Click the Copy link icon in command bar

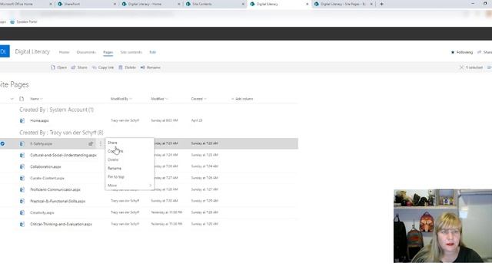click(94, 67)
